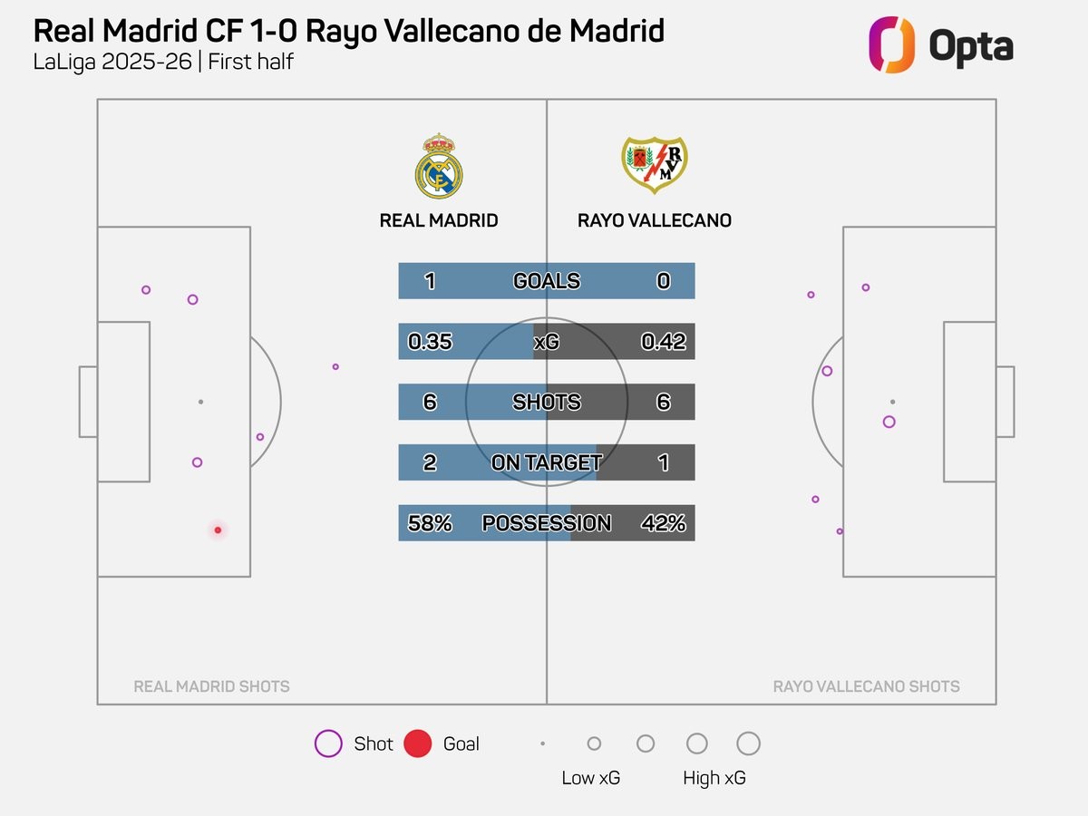The width and height of the screenshot is (1088, 816).
Task: Click the purple Shot circle in the legend
Action: pos(327,743)
